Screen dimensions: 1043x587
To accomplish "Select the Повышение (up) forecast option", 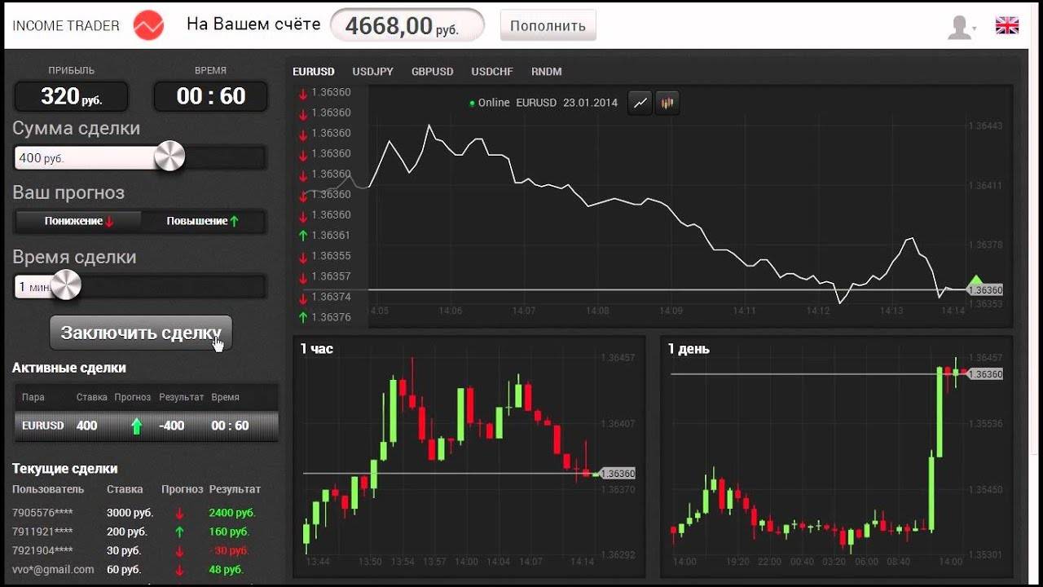I will (203, 221).
